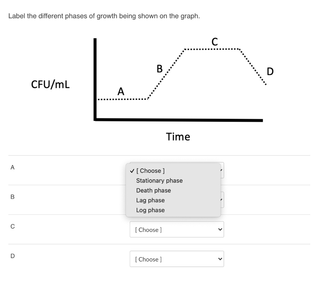Click the Time axis label
The width and height of the screenshot is (318, 282).
click(178, 137)
